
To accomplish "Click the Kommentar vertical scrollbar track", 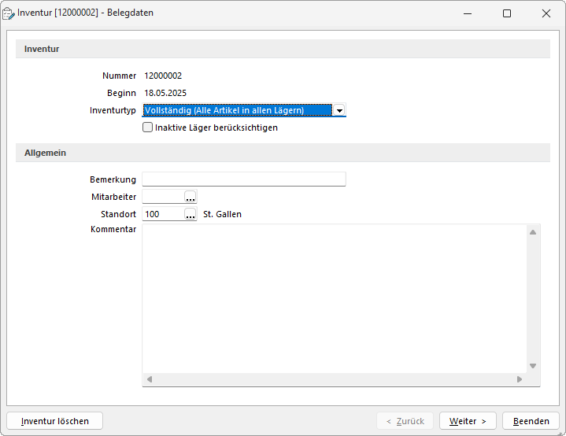I will point(533,299).
